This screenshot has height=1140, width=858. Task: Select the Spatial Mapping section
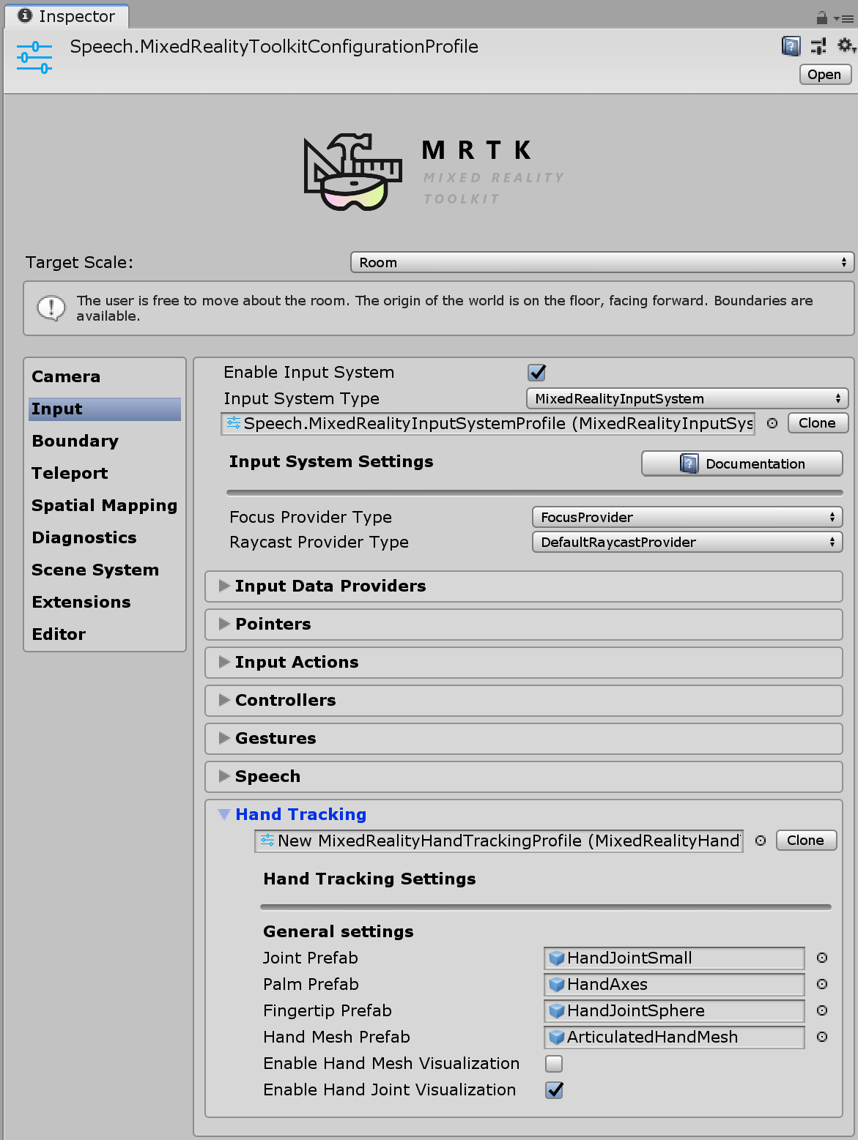[103, 505]
